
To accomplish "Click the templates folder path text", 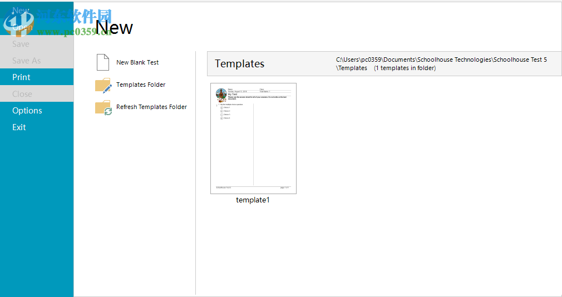I will click(x=442, y=63).
